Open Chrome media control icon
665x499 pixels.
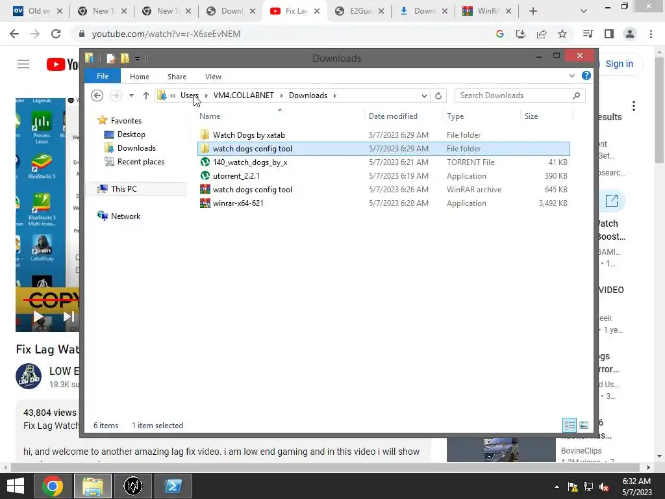tap(588, 34)
